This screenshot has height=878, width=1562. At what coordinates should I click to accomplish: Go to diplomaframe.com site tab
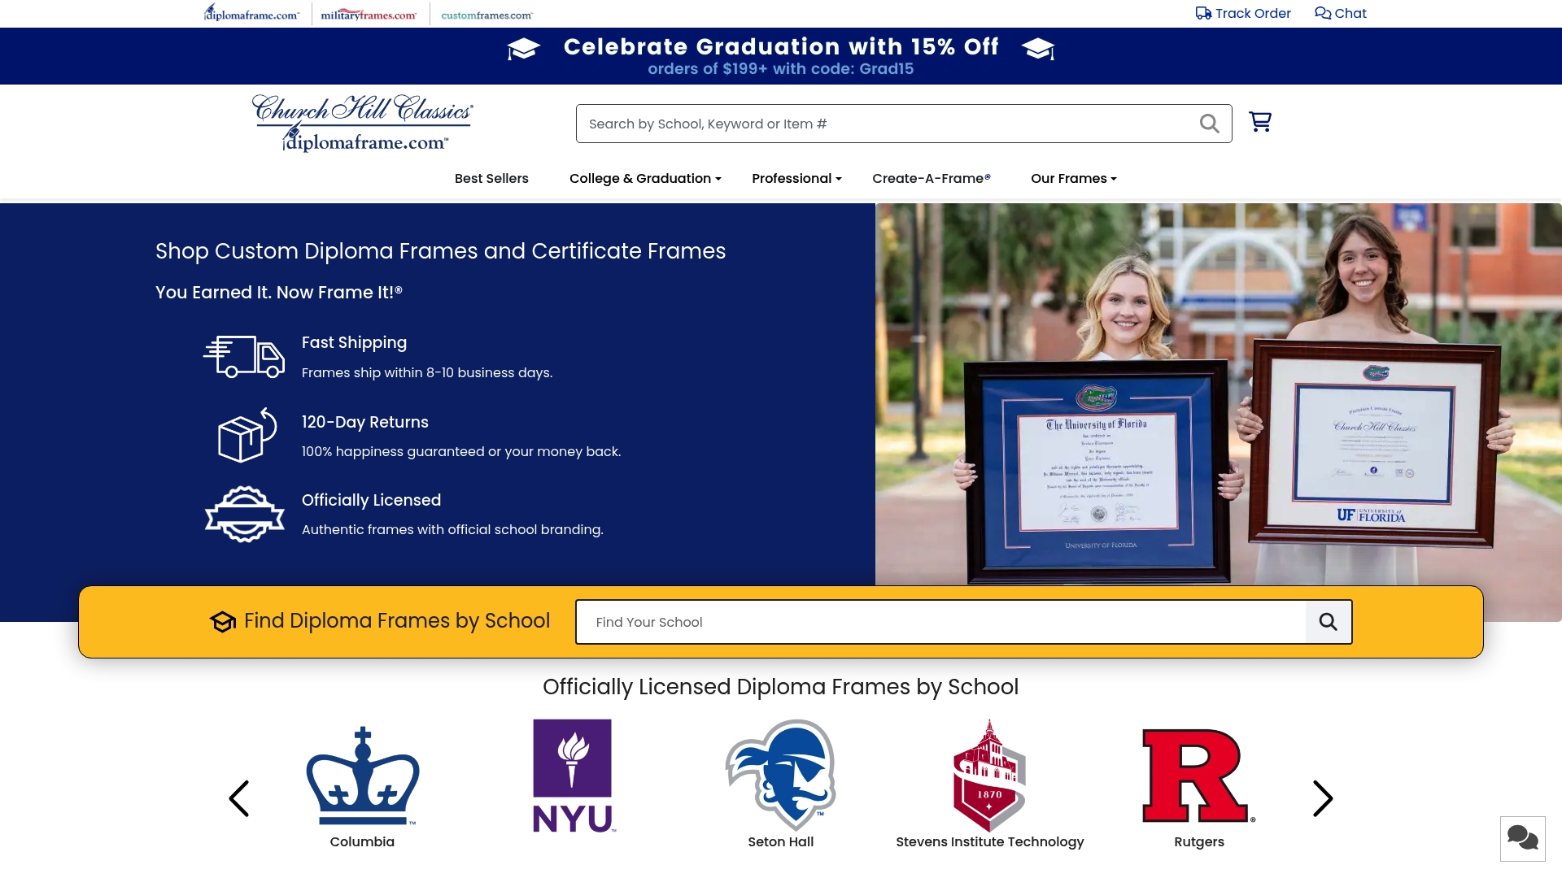tap(251, 13)
